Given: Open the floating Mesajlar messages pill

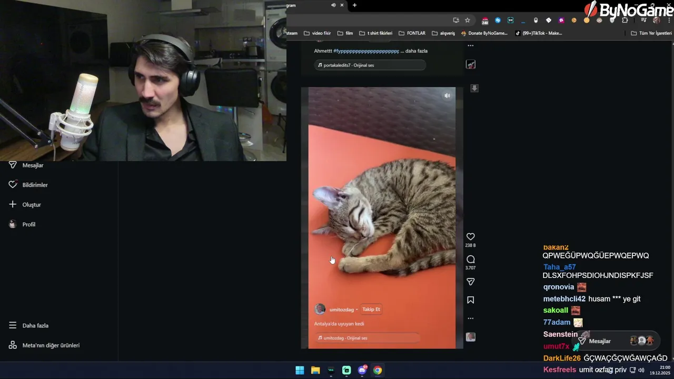Looking at the screenshot, I should pos(616,341).
